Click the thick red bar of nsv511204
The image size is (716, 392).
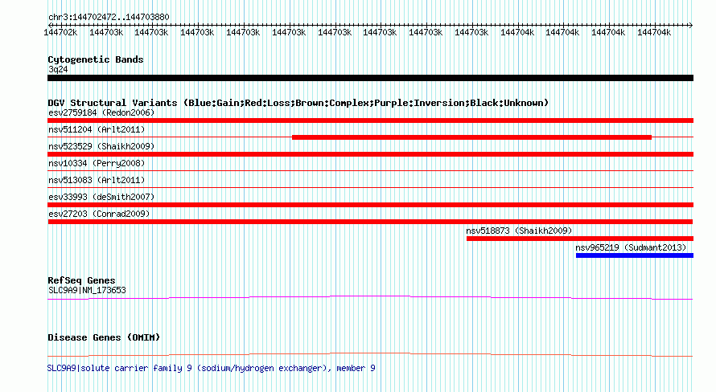(471, 137)
